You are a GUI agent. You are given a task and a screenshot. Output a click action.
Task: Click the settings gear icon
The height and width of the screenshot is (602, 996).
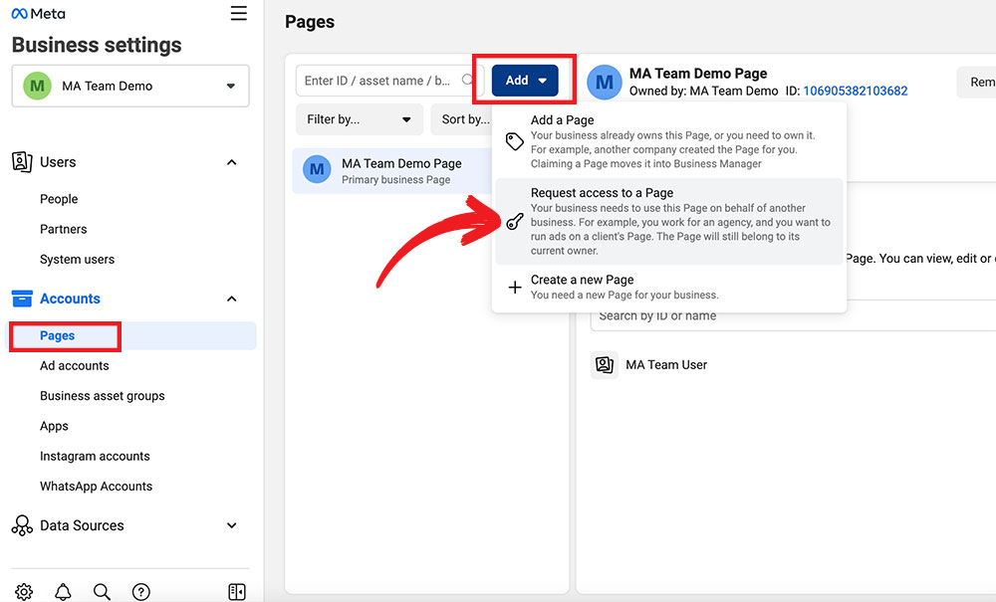click(x=24, y=592)
